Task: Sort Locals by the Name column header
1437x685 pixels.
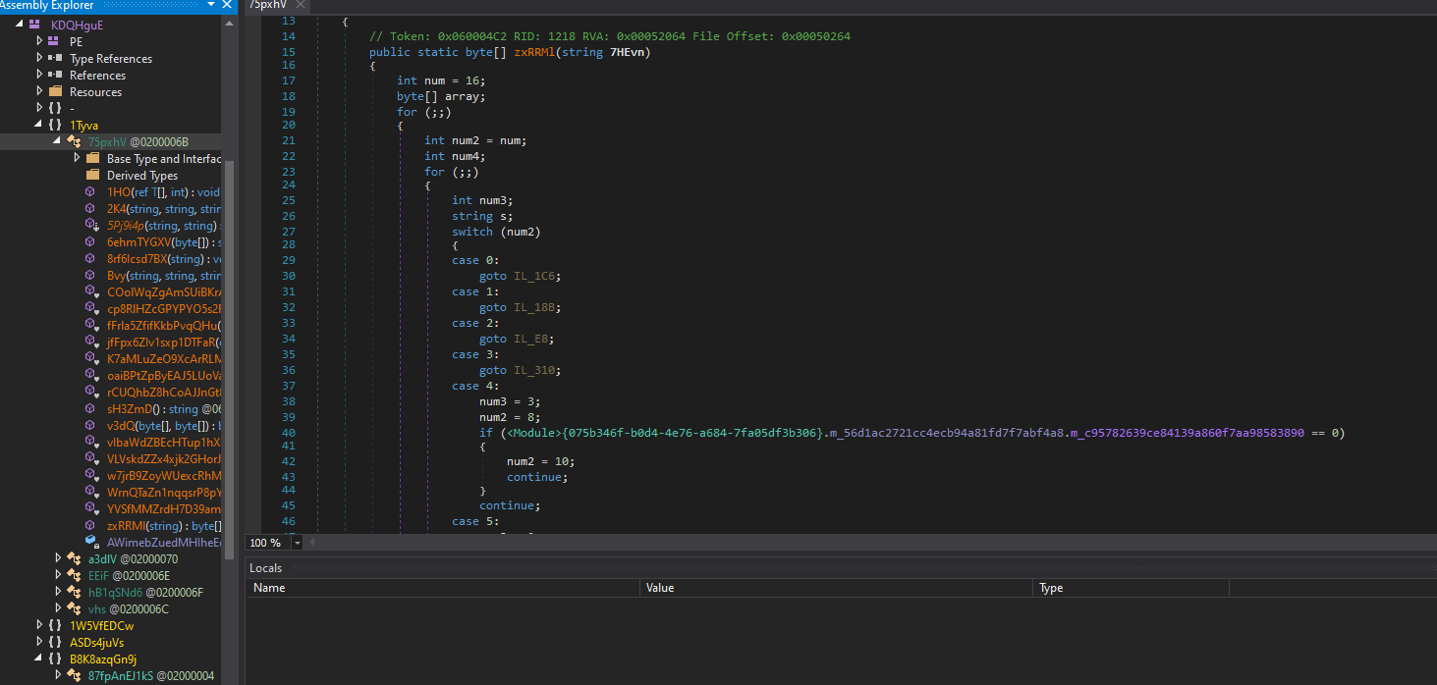Action: click(442, 588)
